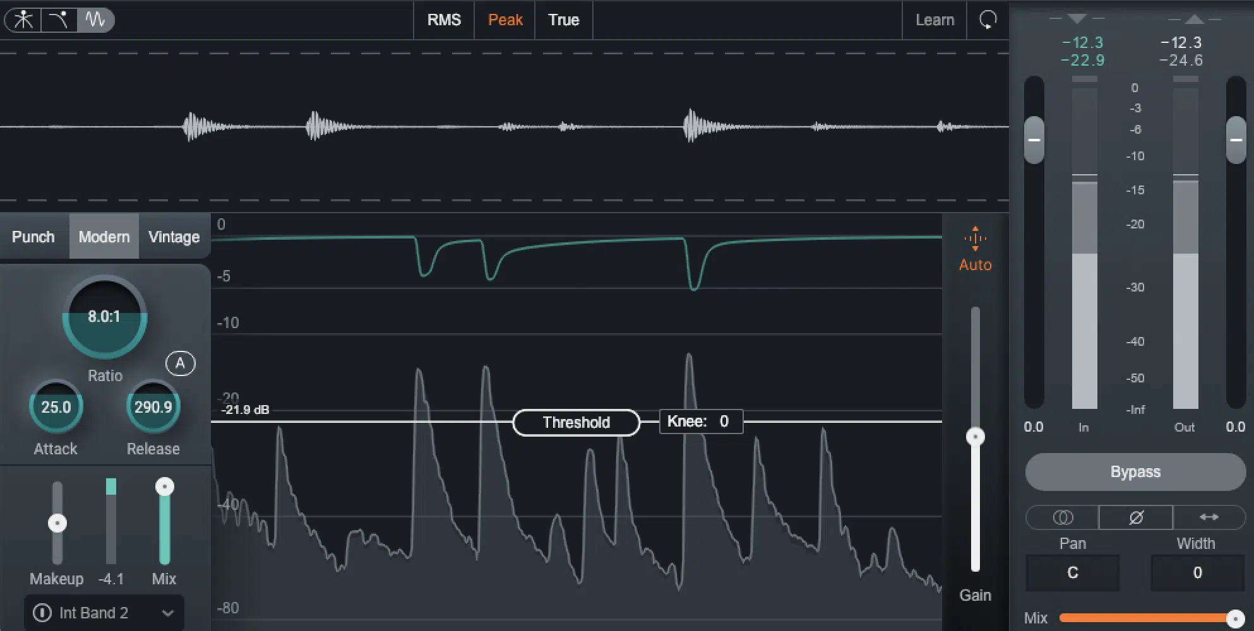
Task: Click the input meter down triangle icon
Action: pyautogui.click(x=1077, y=18)
